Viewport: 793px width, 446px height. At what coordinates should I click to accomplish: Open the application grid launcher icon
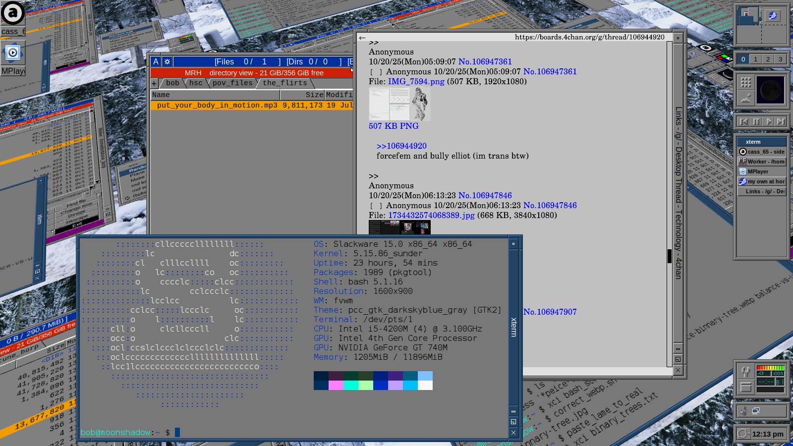pos(746,82)
